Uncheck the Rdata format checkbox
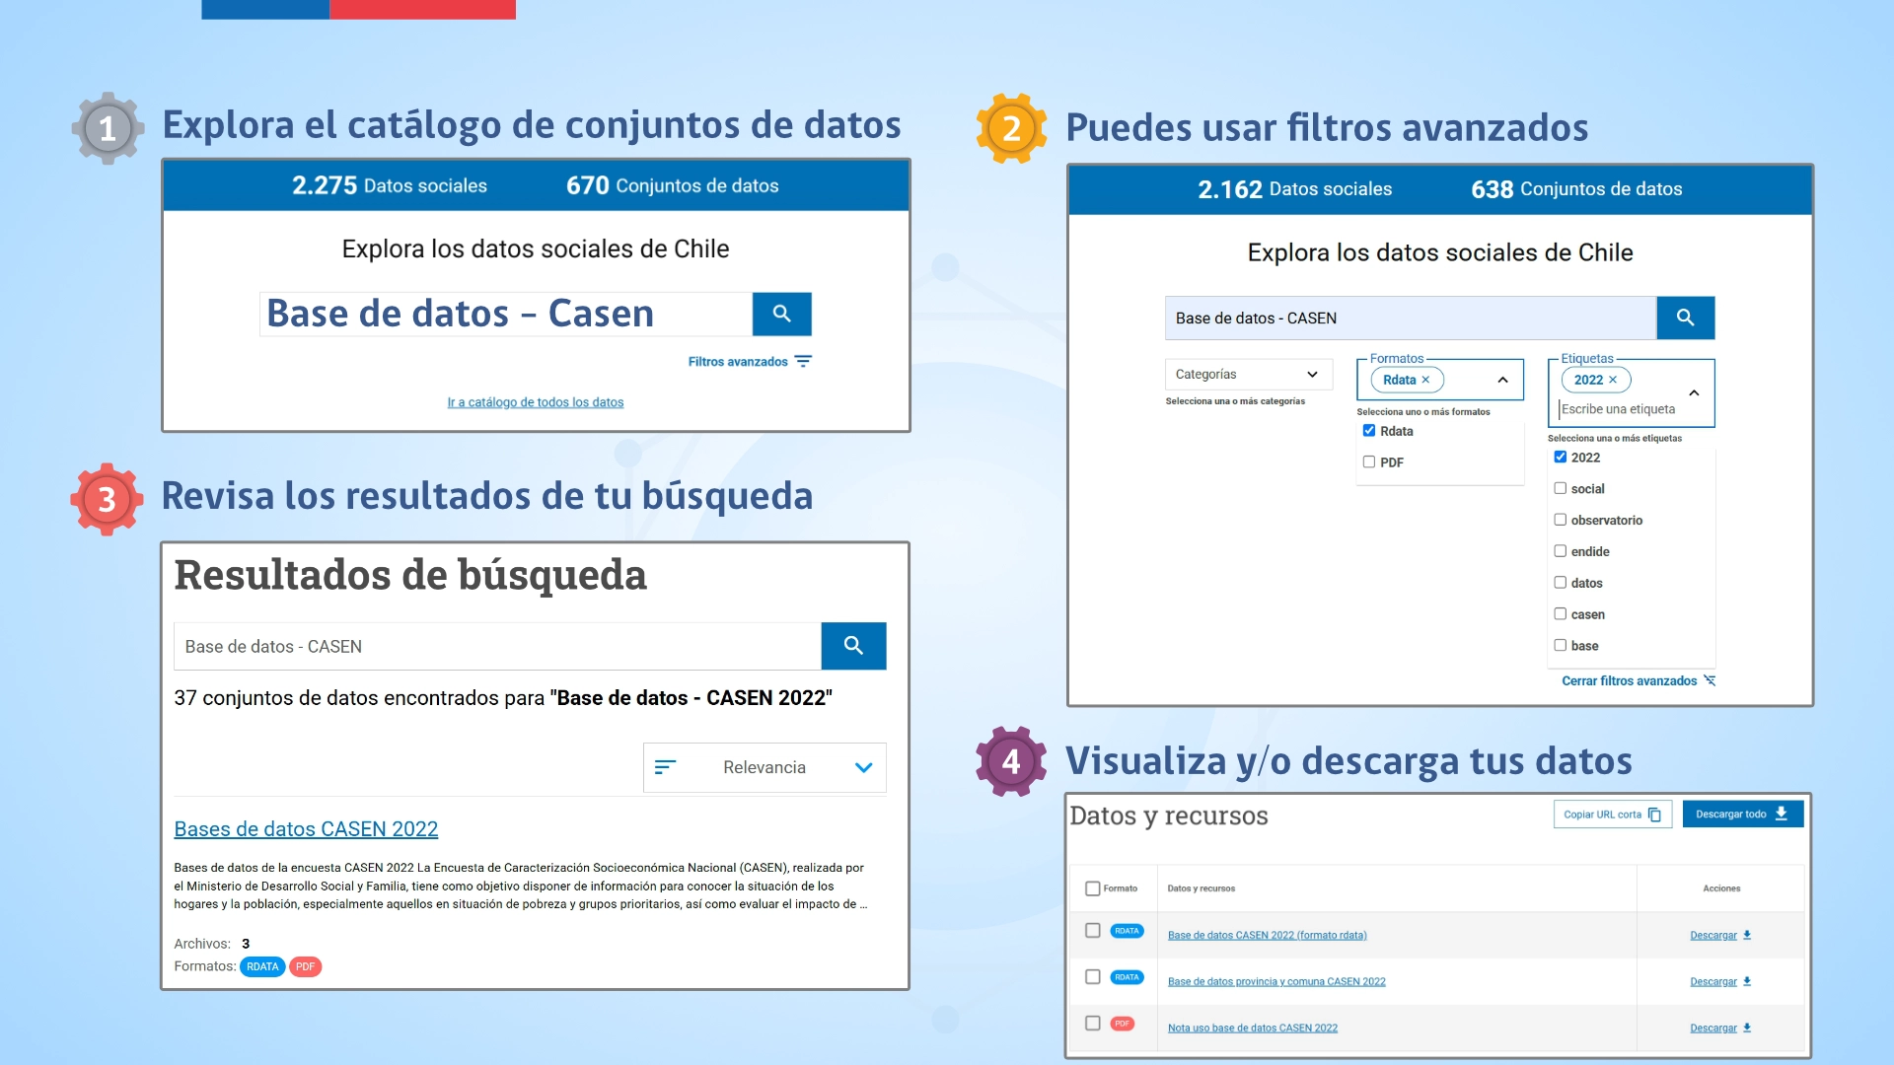The image size is (1894, 1065). (1368, 431)
